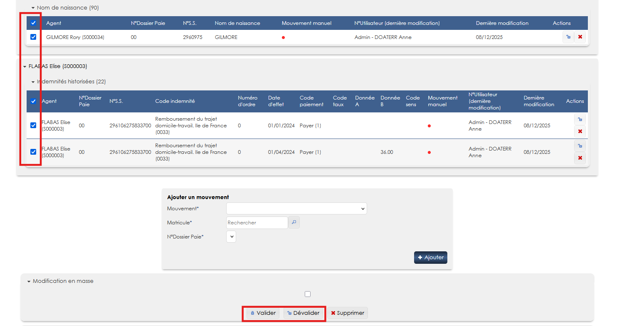Image resolution: width=644 pixels, height=326 pixels.
Task: Toggle select-all checkbox in Indemnités historisées header
Action: point(33,101)
